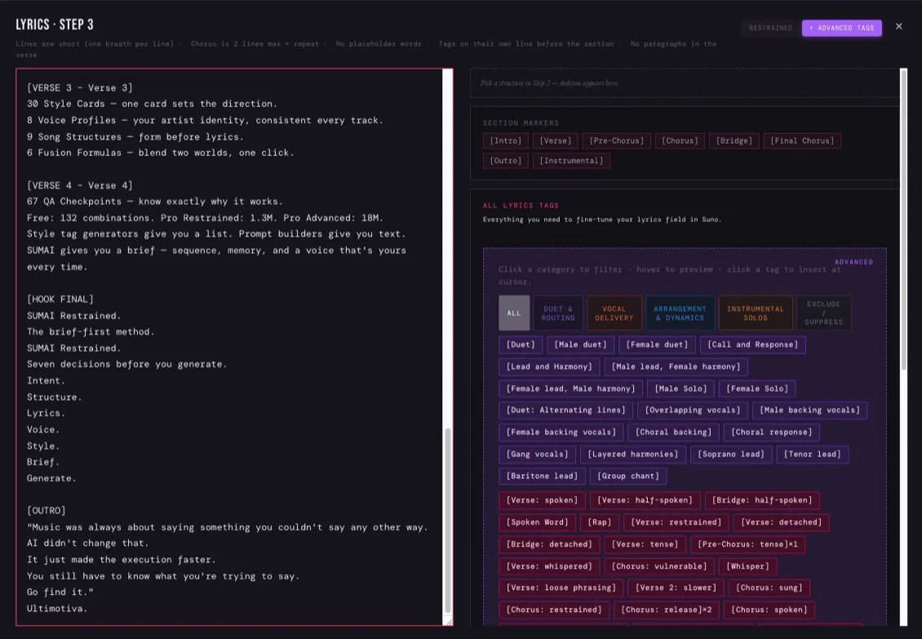Insert the [Final Chorus] section marker

(x=802, y=140)
